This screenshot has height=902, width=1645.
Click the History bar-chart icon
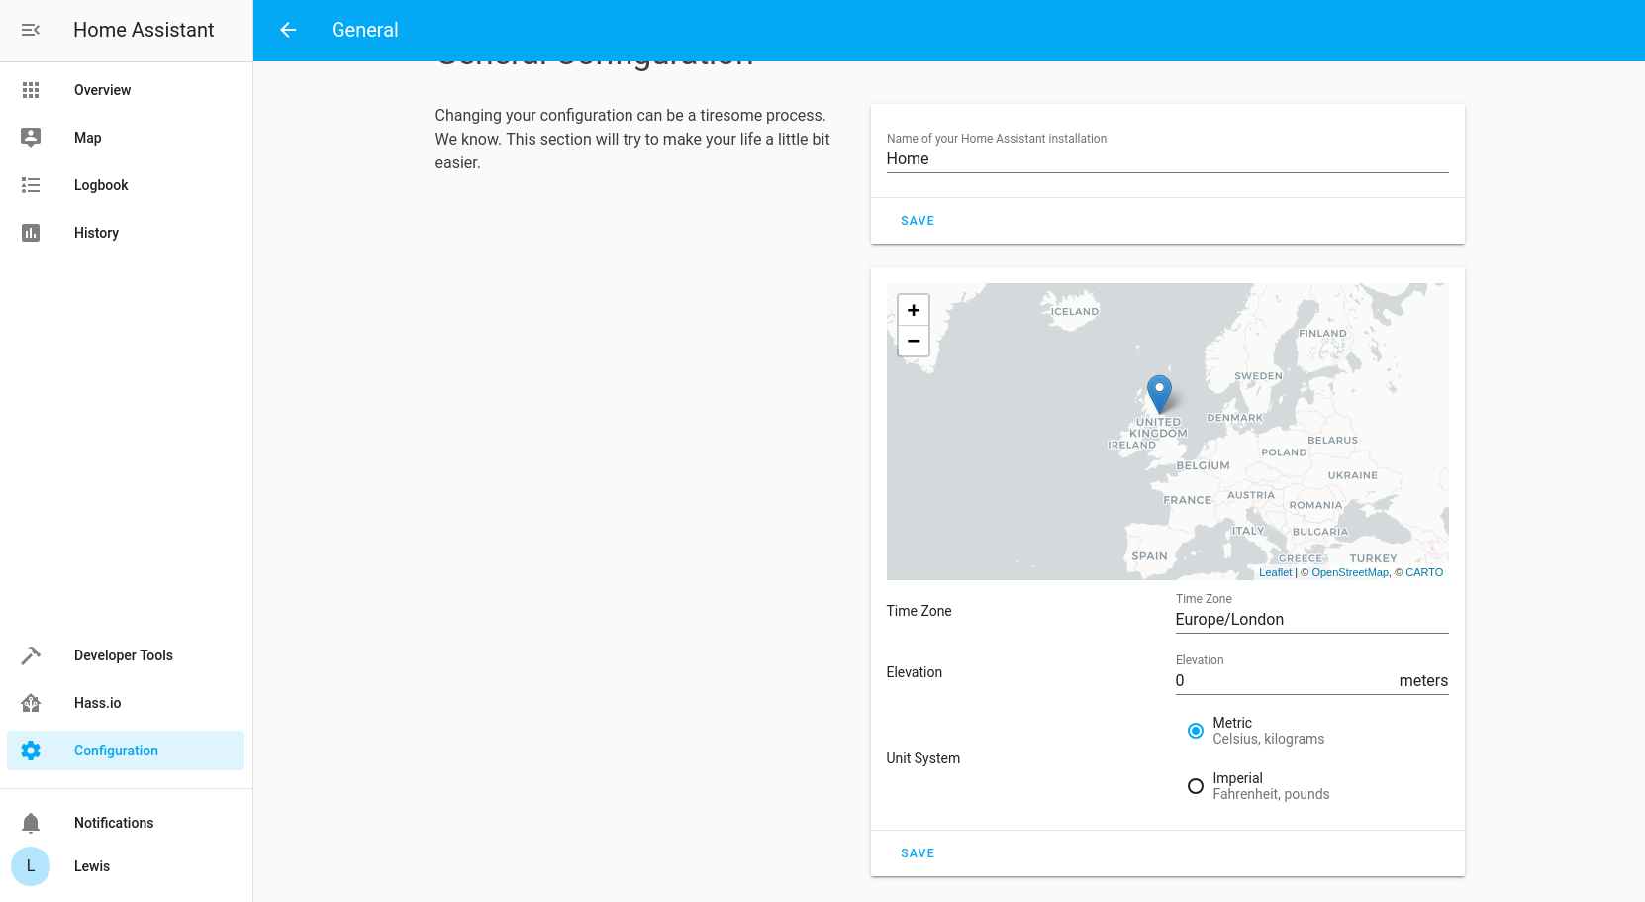click(x=31, y=233)
